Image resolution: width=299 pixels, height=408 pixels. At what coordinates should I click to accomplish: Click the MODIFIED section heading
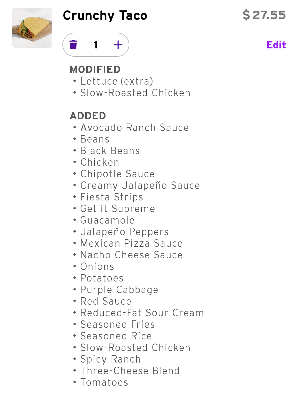click(x=95, y=69)
